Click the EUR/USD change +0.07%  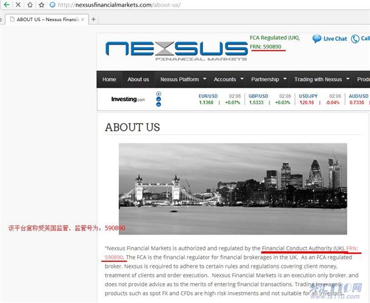(232, 103)
